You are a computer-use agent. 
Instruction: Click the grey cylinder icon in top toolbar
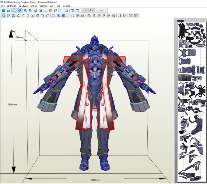click(41, 10)
